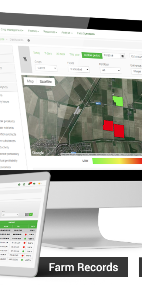142x285 pixels.
Task: Open the Fertilizer dropdown set to All
Action: 110,70
